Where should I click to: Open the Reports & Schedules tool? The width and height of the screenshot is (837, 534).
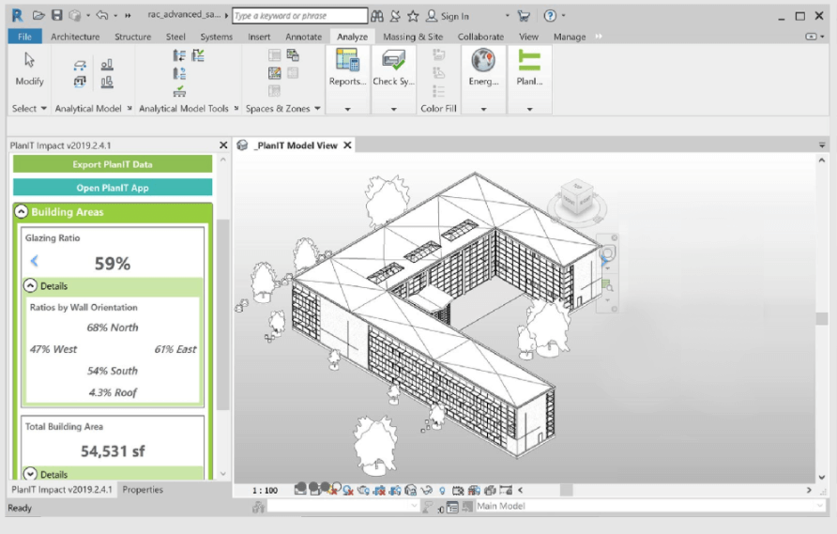click(347, 68)
